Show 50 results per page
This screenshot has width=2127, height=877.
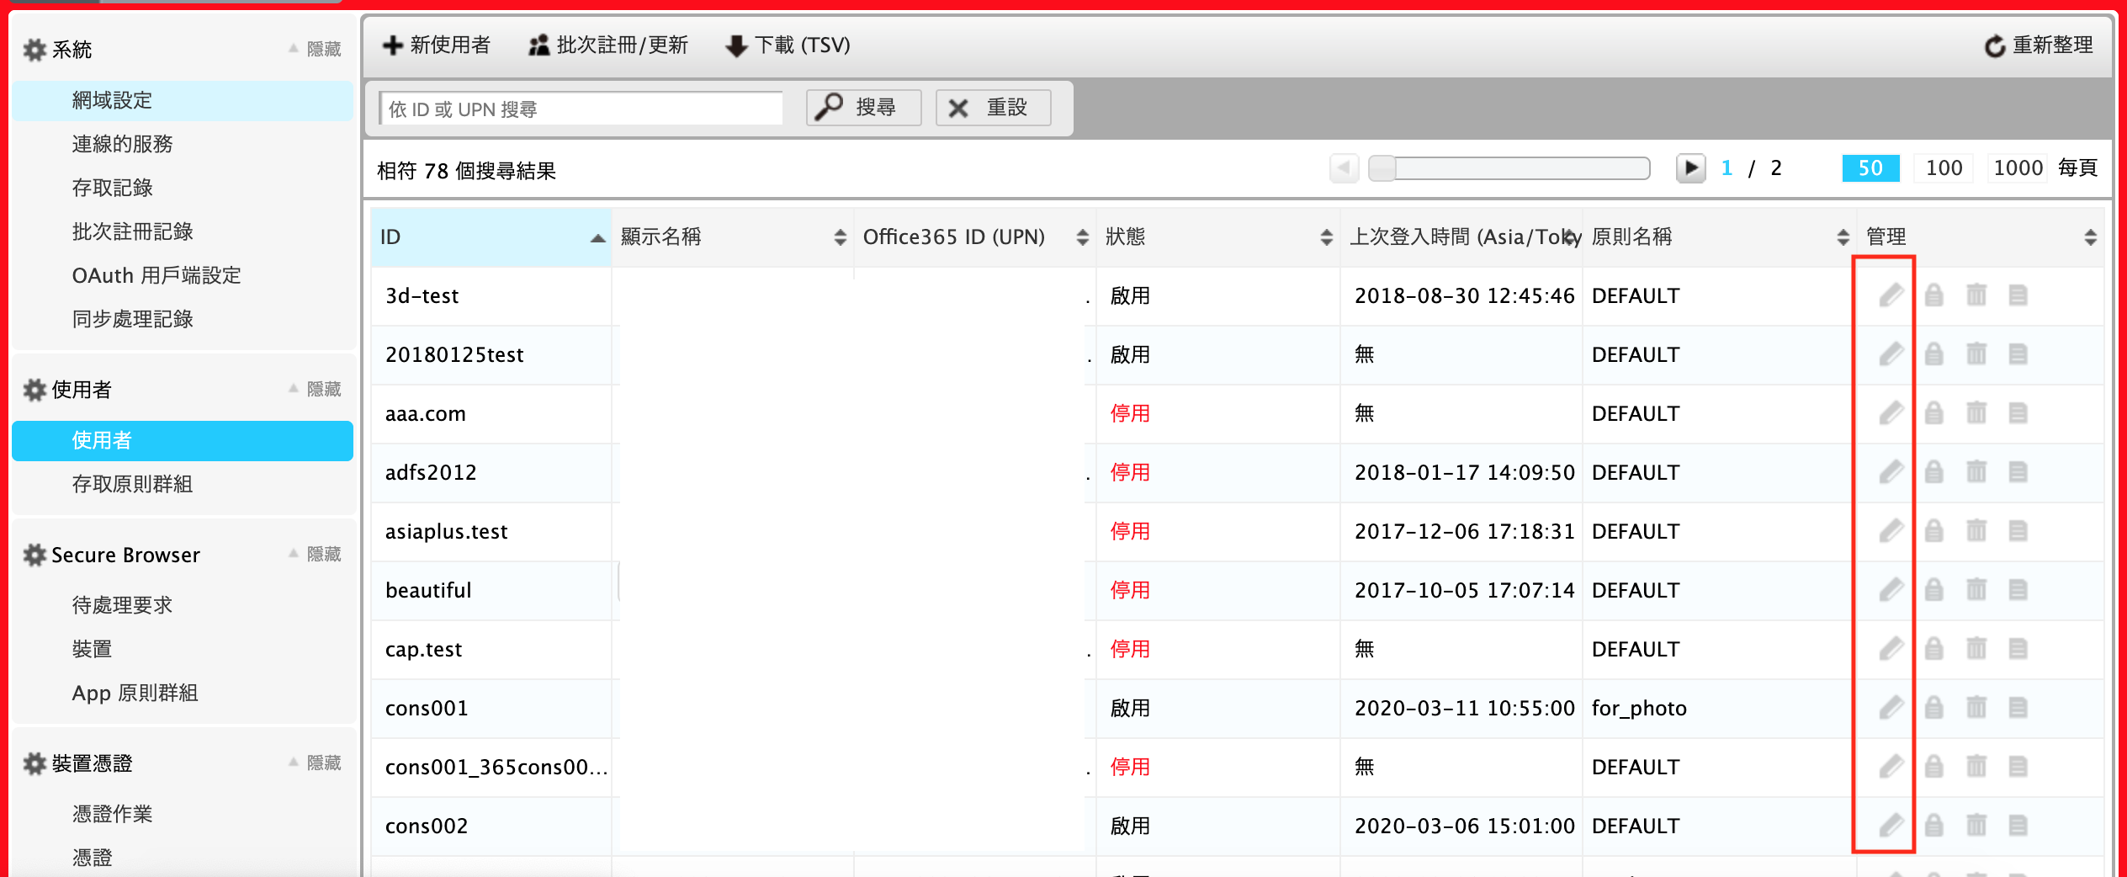click(1870, 168)
